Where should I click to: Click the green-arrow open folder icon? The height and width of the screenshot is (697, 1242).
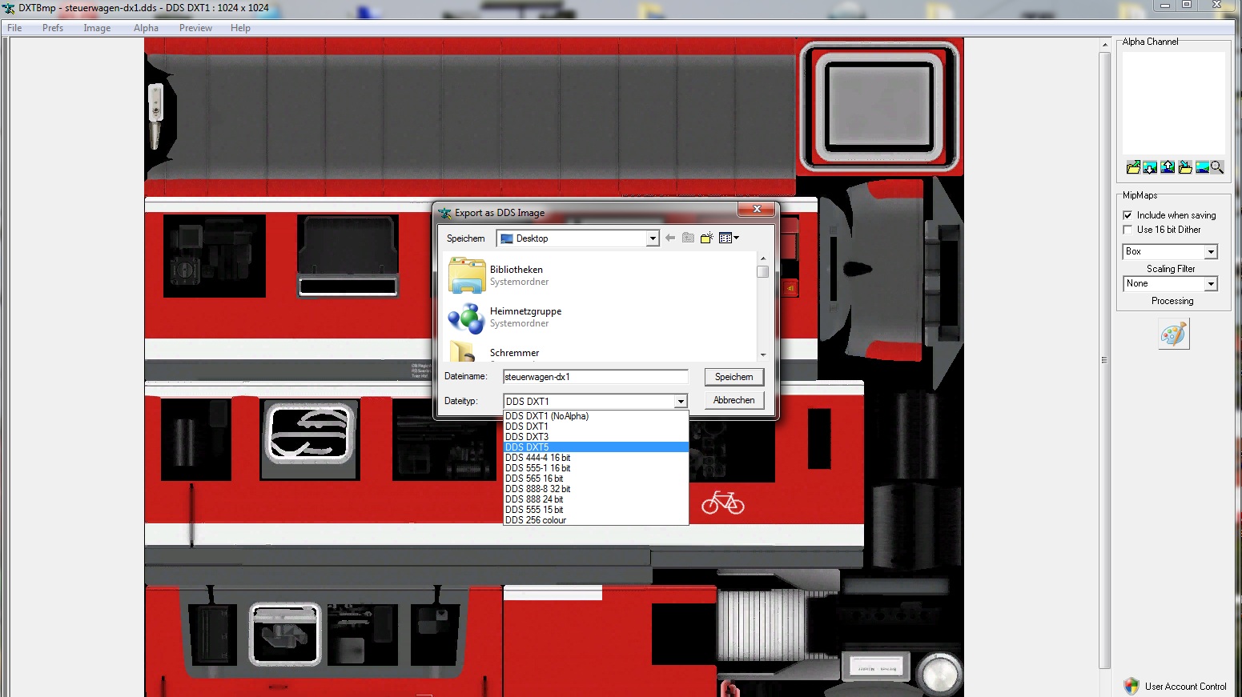(x=1133, y=167)
